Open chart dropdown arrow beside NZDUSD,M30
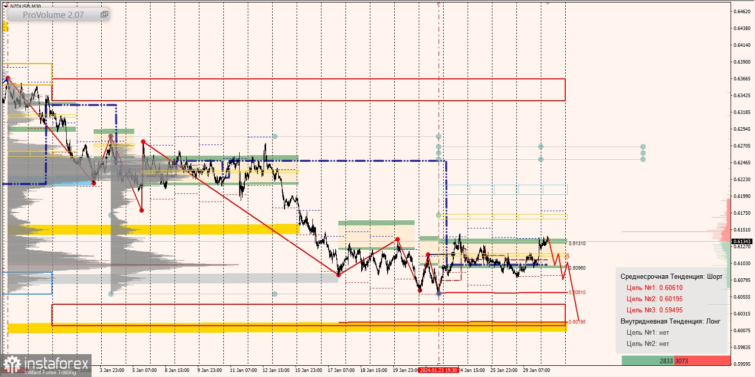 6,6
